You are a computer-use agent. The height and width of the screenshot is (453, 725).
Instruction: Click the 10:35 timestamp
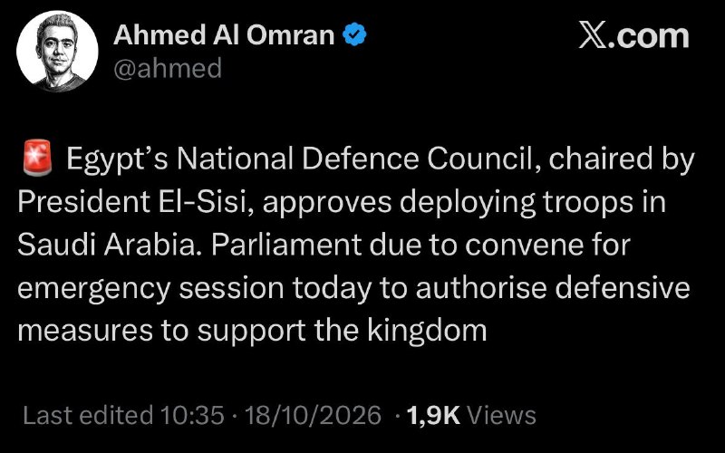click(x=192, y=415)
